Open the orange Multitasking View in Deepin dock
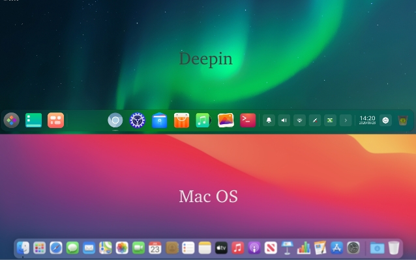 click(55, 120)
